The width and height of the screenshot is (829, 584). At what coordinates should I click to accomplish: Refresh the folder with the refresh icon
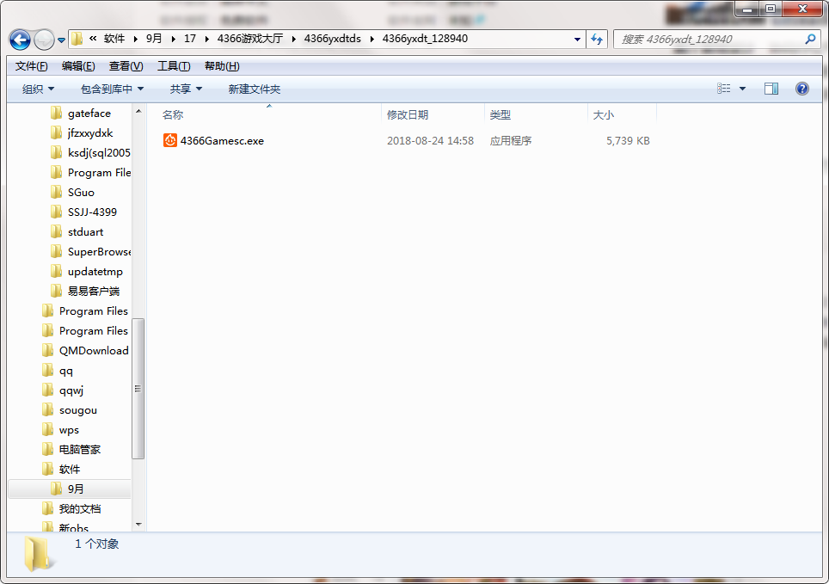click(x=597, y=40)
